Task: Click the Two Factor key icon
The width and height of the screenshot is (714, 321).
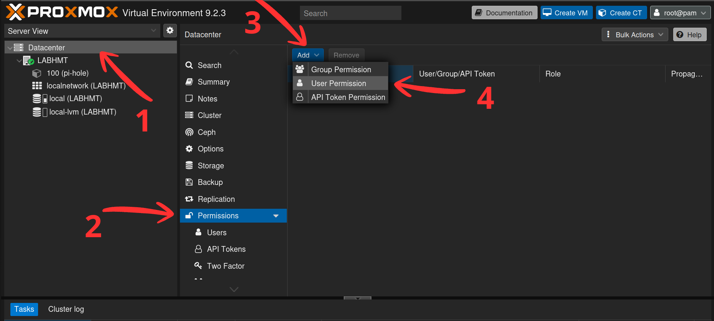Action: coord(198,265)
